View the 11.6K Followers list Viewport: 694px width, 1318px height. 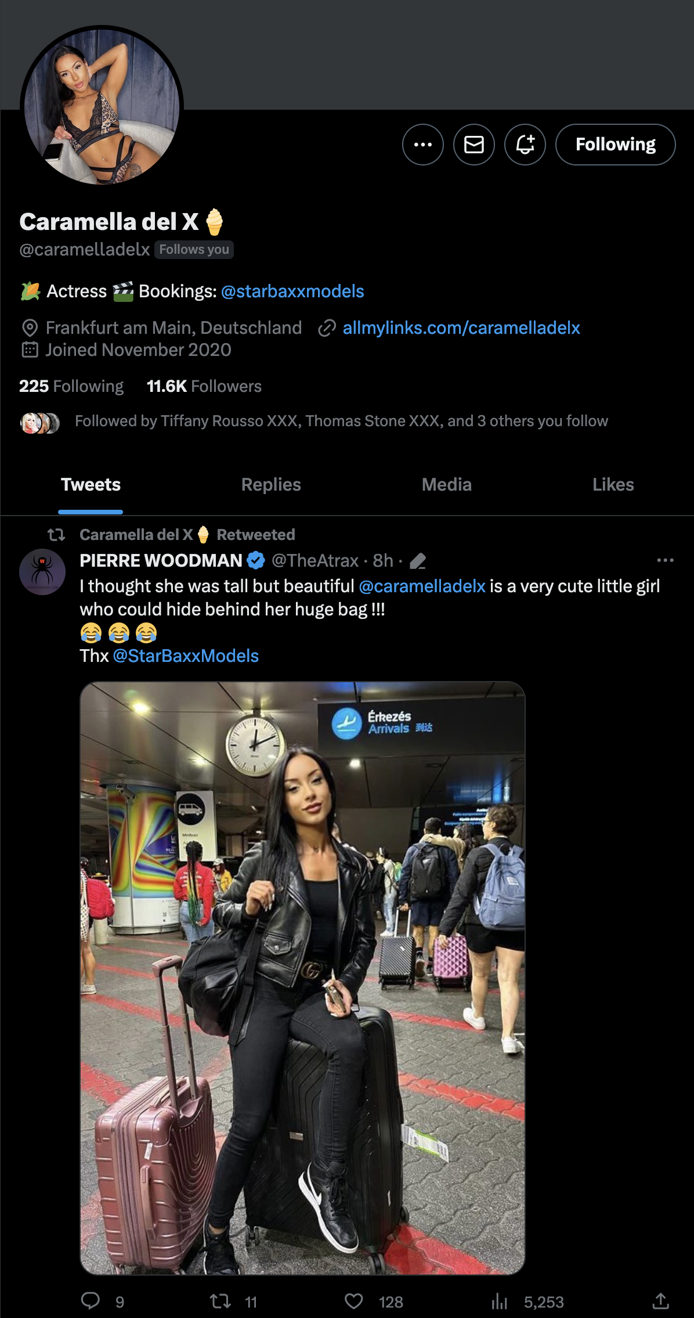(204, 387)
